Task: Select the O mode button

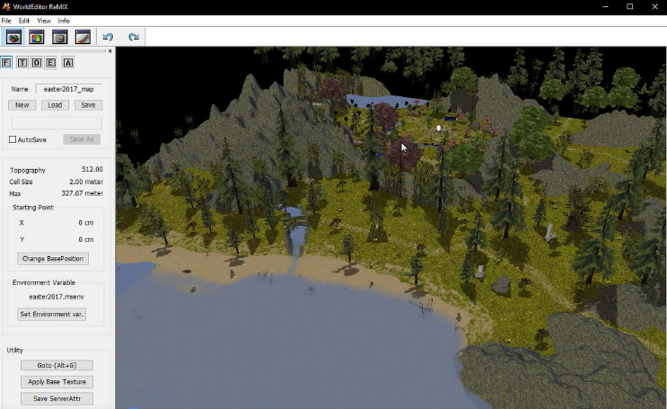Action: click(x=37, y=63)
